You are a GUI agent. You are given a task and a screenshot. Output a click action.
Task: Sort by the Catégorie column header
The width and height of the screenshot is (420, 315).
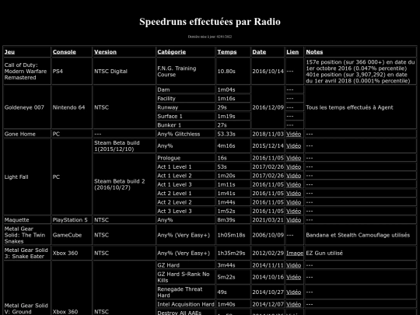pyautogui.click(x=171, y=52)
